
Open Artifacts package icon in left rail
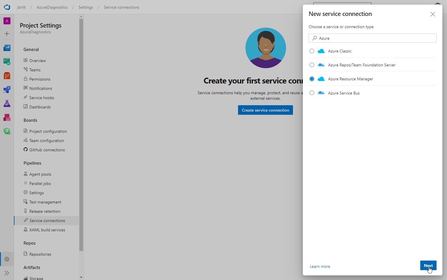[x=7, y=117]
